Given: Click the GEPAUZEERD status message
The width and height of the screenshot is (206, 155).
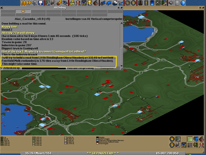Looking at the screenshot, I should [103, 153].
